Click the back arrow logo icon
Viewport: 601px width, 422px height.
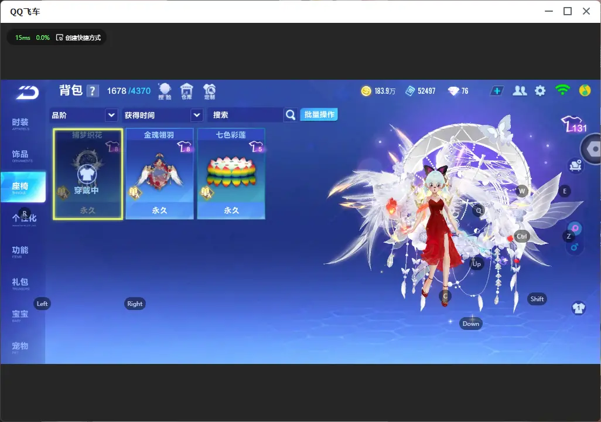pyautogui.click(x=27, y=93)
